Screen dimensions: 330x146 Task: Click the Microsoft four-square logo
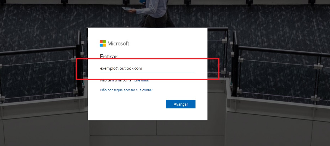[x=103, y=43]
